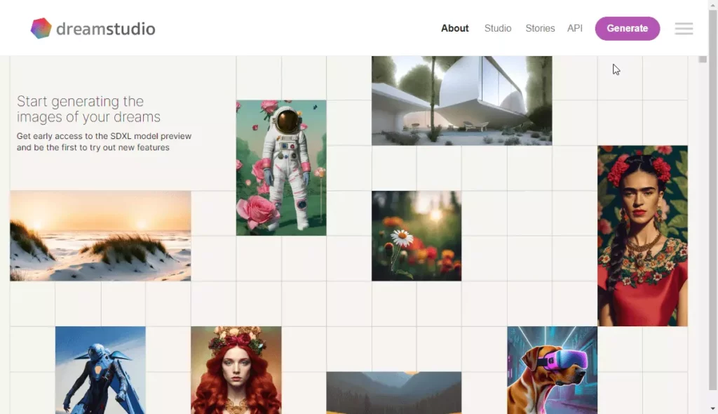Viewport: 718px width, 414px height.
Task: Click the 'Get early access to the SDXL' text
Action: [x=104, y=142]
